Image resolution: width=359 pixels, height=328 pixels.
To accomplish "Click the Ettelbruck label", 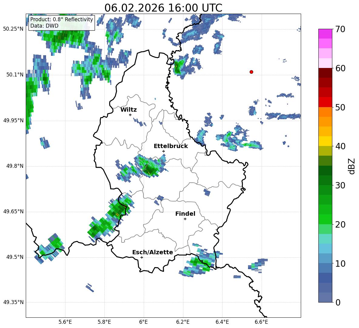I will (171, 146).
